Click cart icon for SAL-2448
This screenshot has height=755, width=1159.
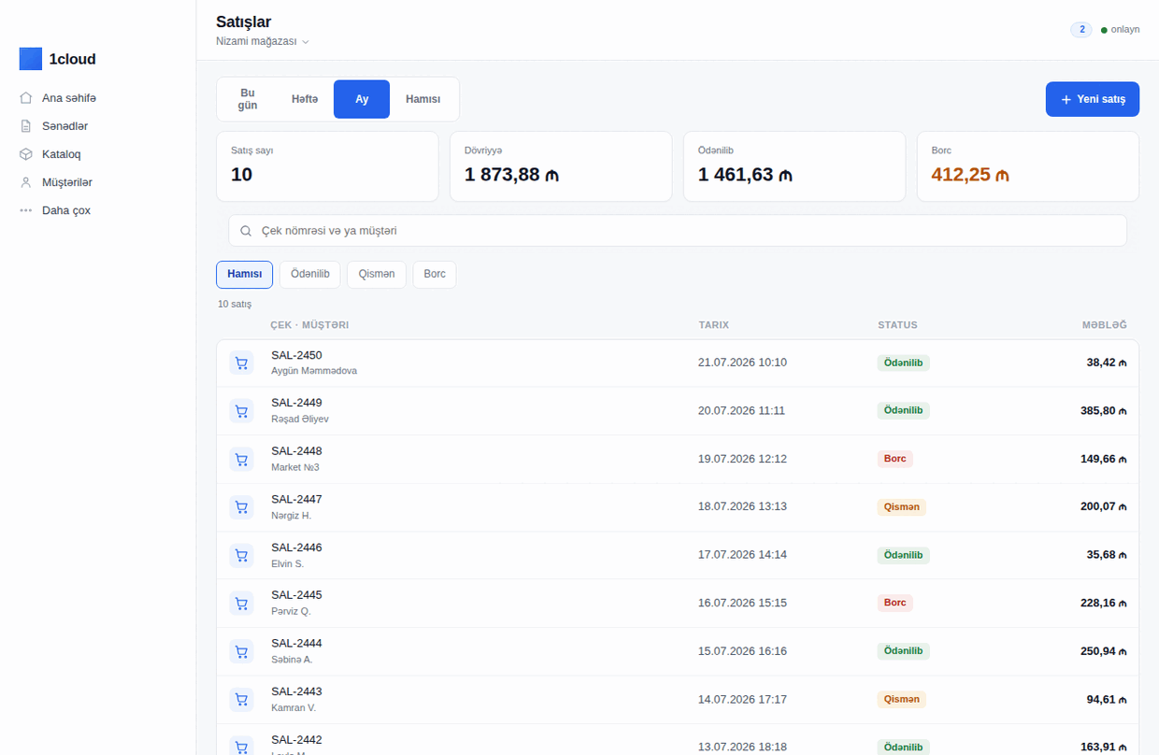[x=241, y=459]
